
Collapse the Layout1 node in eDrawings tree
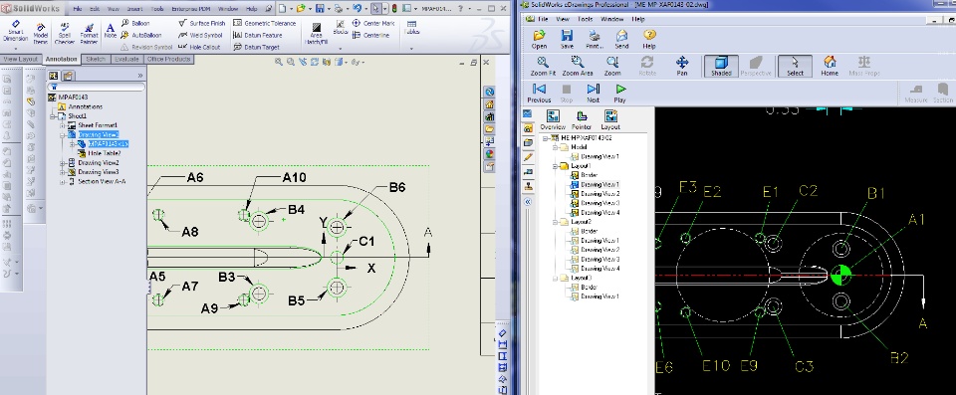point(556,166)
